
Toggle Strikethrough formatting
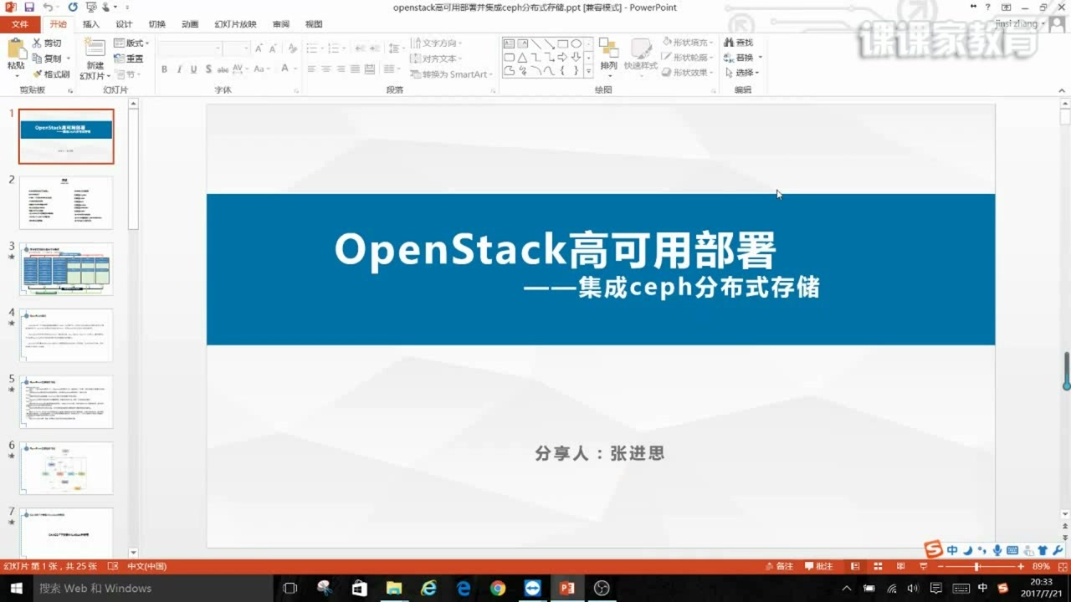pyautogui.click(x=223, y=69)
